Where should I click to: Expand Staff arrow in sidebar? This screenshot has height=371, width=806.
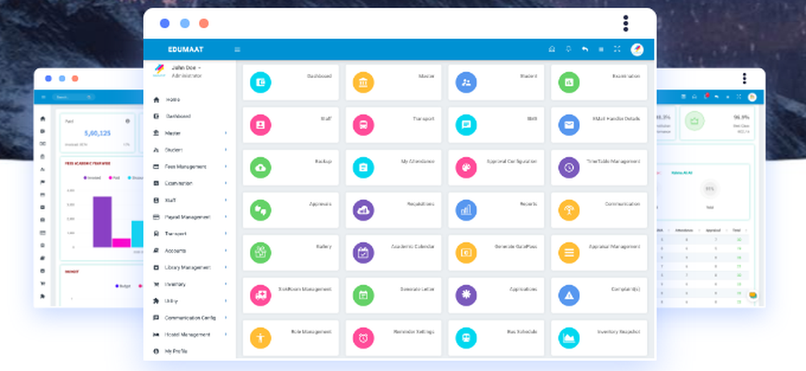[x=226, y=200]
